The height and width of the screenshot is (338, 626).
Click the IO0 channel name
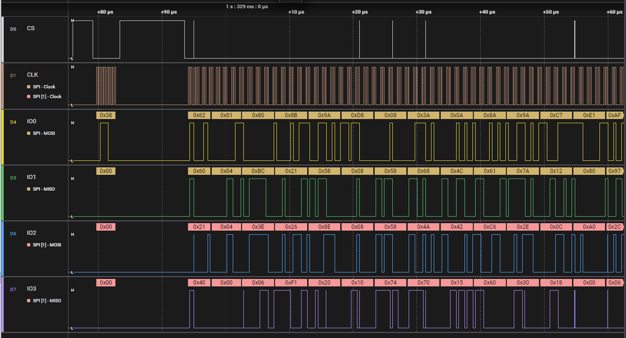tap(32, 121)
